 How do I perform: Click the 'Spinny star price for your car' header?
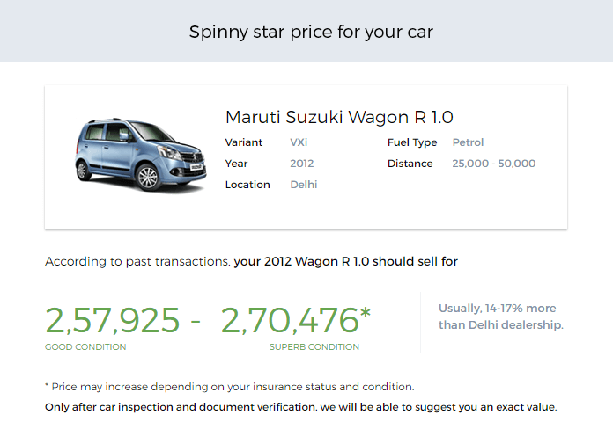click(x=311, y=33)
